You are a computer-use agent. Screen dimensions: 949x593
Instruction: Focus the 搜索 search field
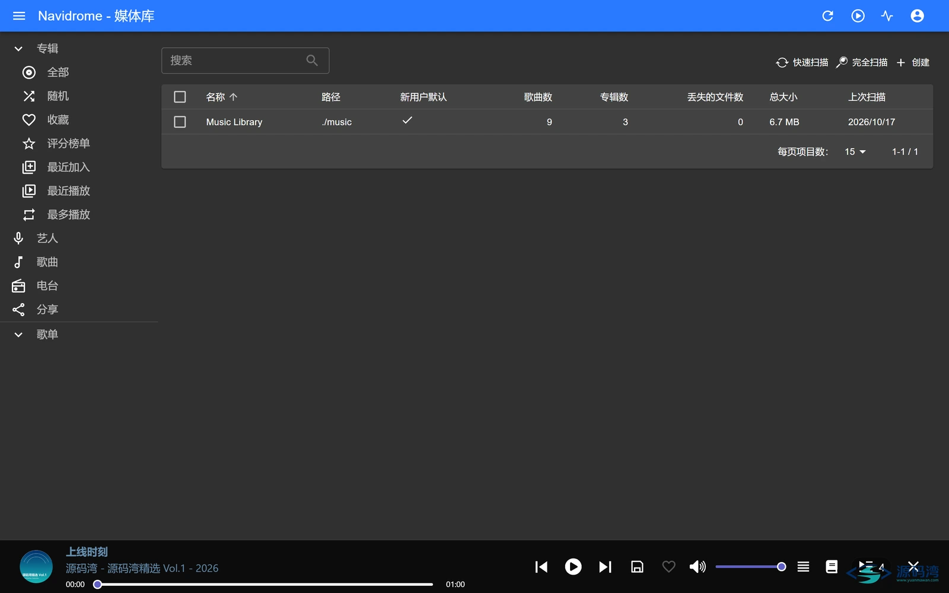245,60
